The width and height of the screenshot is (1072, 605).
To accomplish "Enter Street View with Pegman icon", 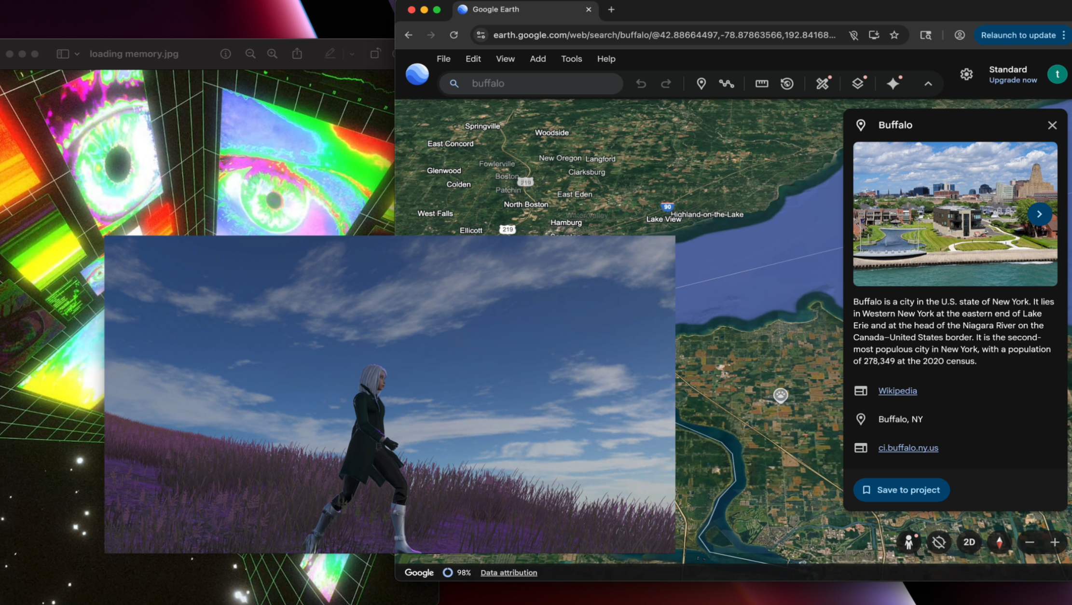I will [909, 542].
